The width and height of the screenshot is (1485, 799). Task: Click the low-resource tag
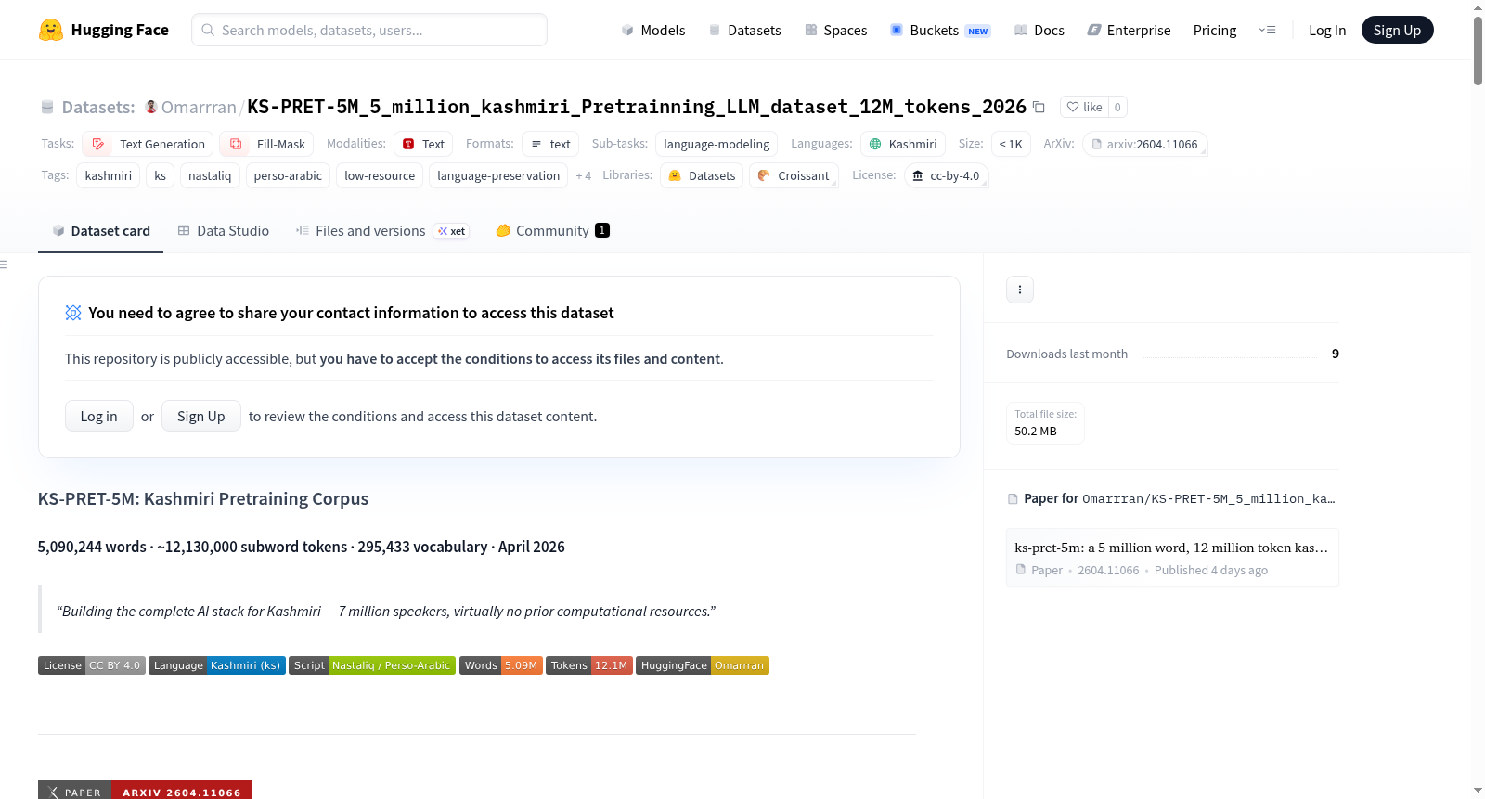pyautogui.click(x=380, y=175)
